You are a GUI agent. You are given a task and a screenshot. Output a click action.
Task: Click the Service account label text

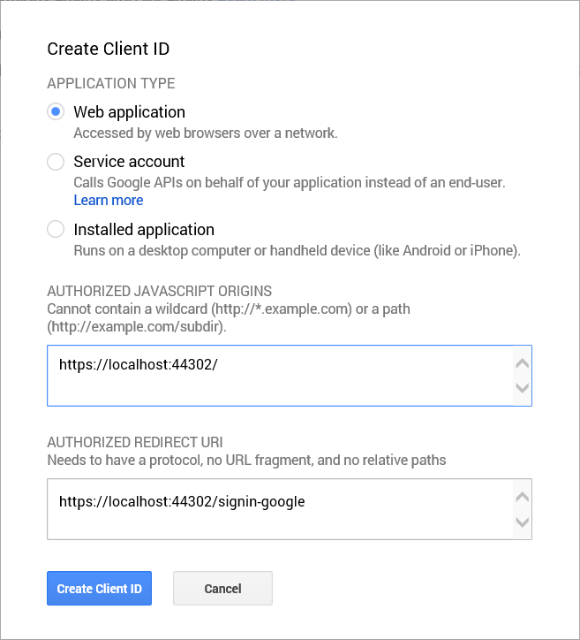click(x=129, y=162)
